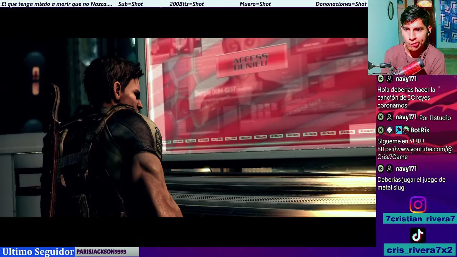This screenshot has height=257, width=457.
Task: Click the moderator hammer badge next to BotRix
Action: tap(398, 130)
